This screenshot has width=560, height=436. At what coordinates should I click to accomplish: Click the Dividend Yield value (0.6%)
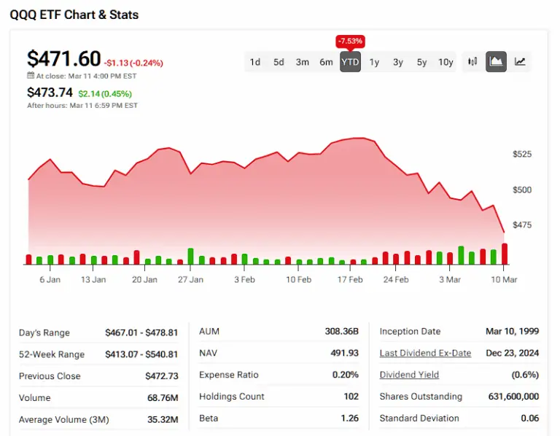525,375
